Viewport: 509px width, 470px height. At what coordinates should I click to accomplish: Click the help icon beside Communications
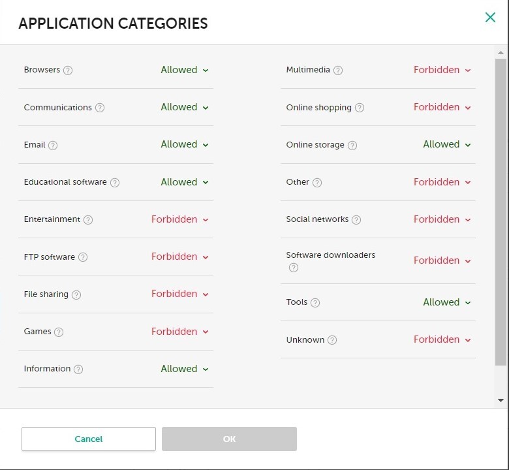click(100, 108)
